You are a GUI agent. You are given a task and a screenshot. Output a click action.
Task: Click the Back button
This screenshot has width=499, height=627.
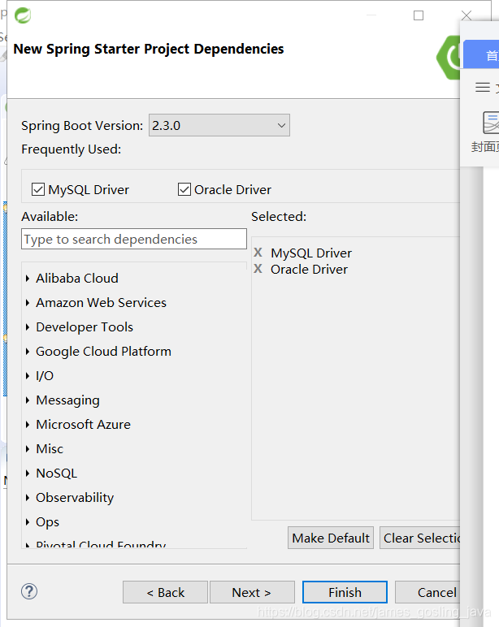[165, 592]
